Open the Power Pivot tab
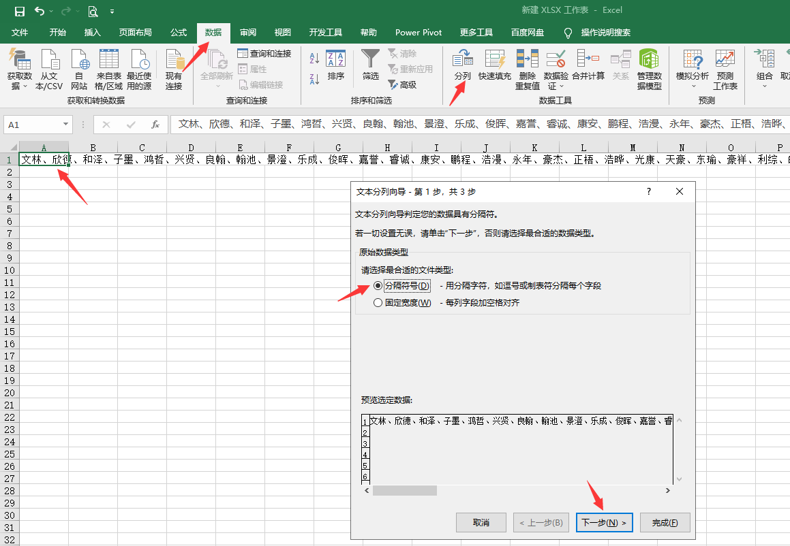Viewport: 790px width, 546px height. point(419,33)
